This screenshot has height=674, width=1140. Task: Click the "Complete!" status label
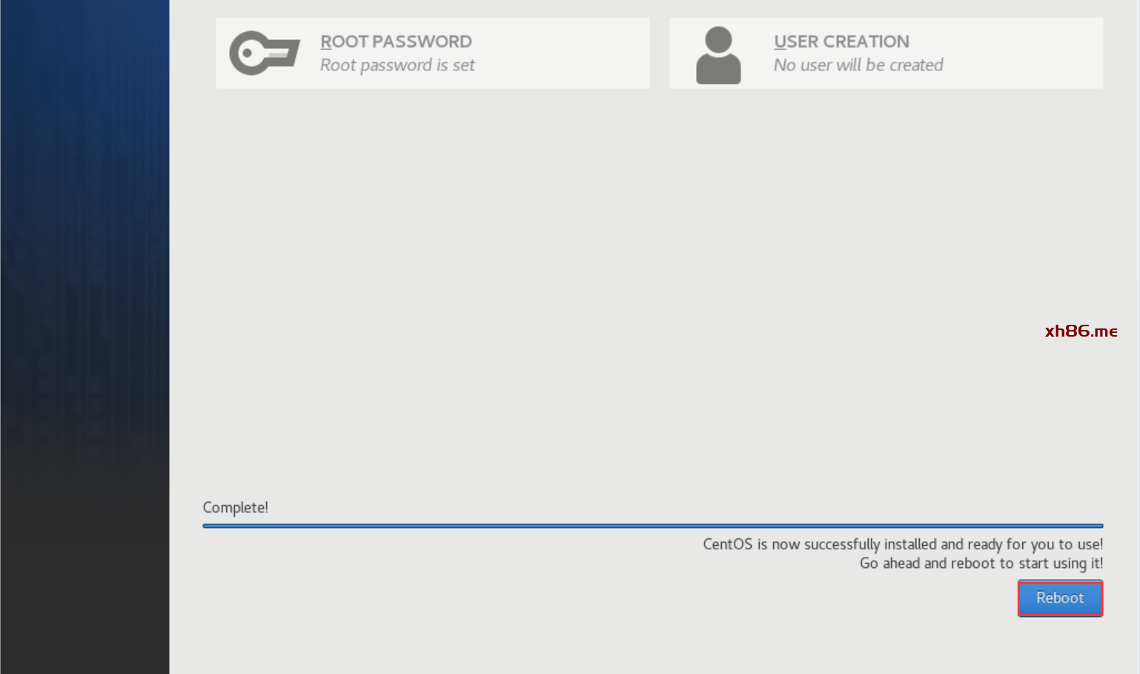[235, 507]
